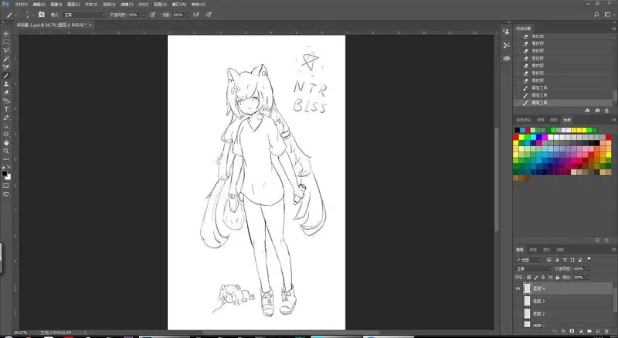
Task: Open the search magnifier in options bar
Action: (x=596, y=15)
